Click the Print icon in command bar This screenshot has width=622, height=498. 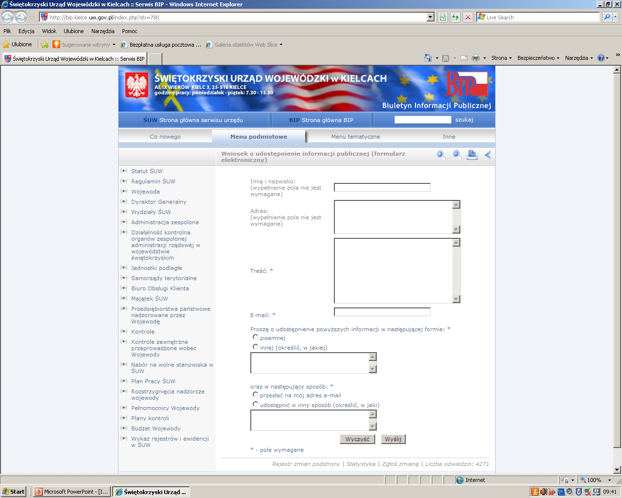(476, 58)
